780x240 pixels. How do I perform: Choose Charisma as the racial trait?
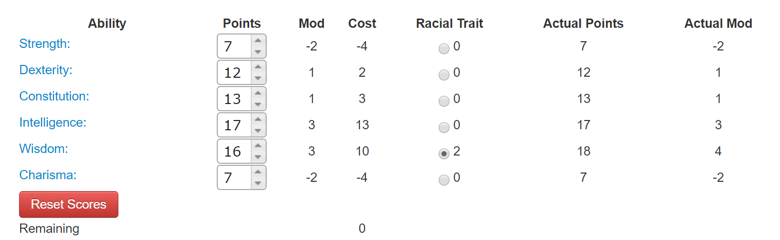click(x=444, y=180)
